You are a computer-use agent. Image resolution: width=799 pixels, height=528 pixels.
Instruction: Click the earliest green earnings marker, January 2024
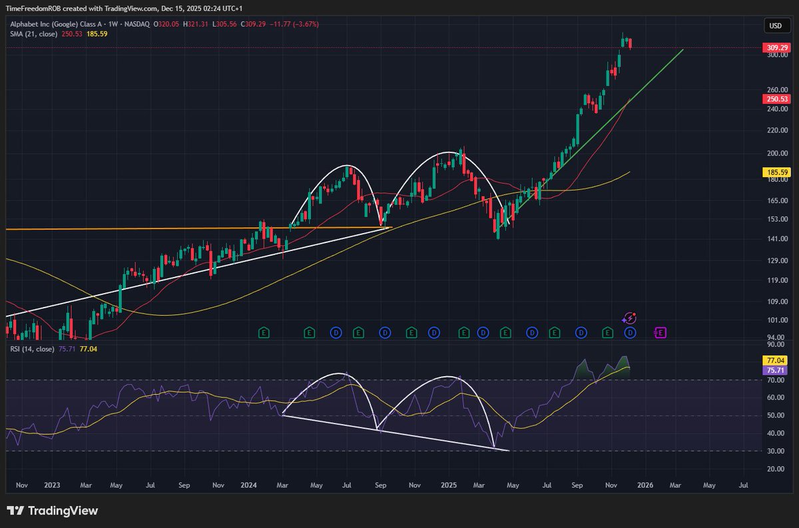pyautogui.click(x=264, y=332)
